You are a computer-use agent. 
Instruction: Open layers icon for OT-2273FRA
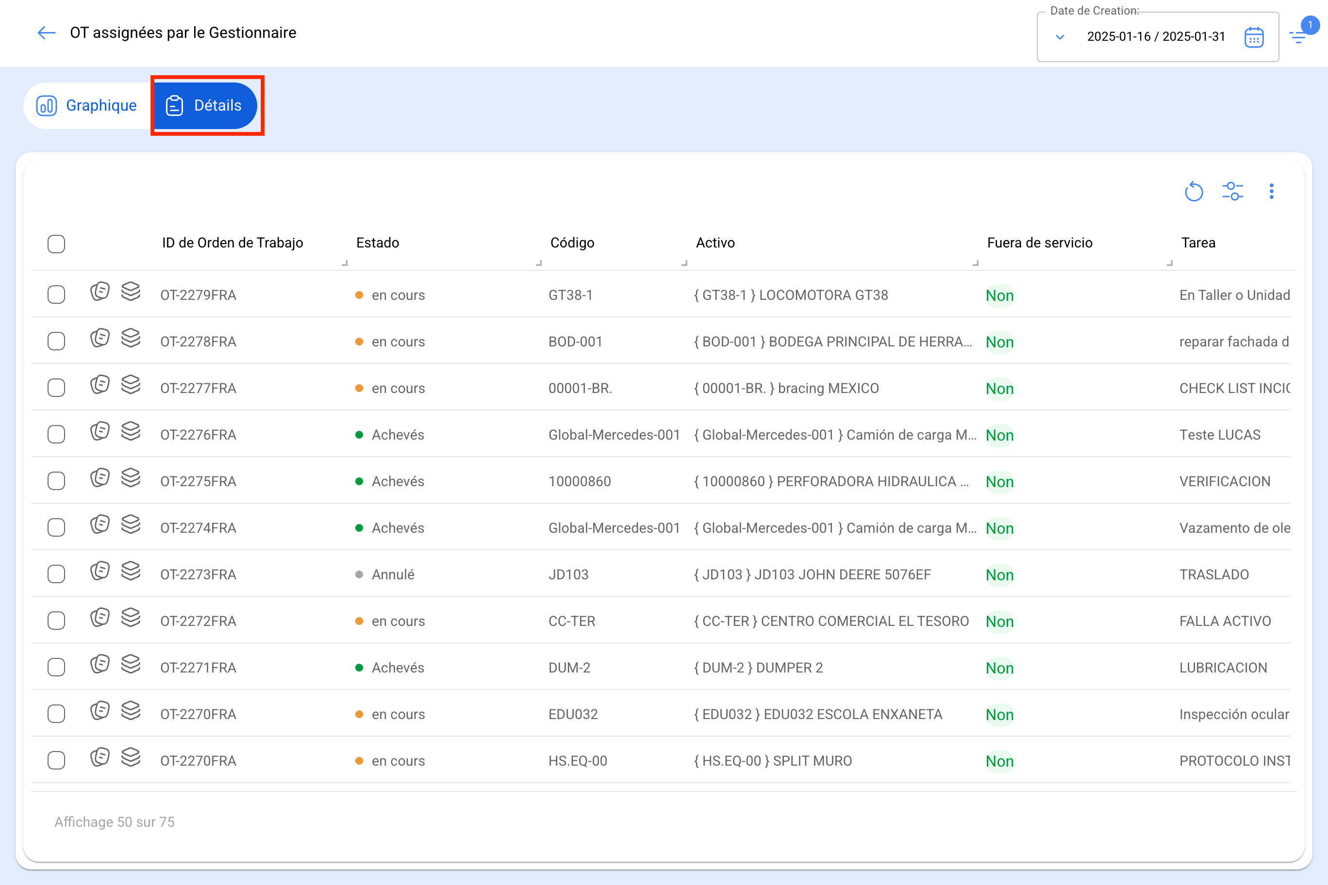131,571
